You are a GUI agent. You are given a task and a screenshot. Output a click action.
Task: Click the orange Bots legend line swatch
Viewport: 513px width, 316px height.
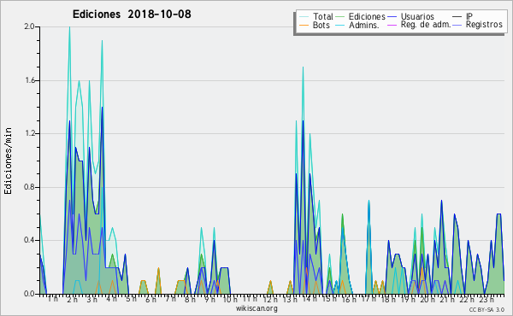pyautogui.click(x=304, y=25)
